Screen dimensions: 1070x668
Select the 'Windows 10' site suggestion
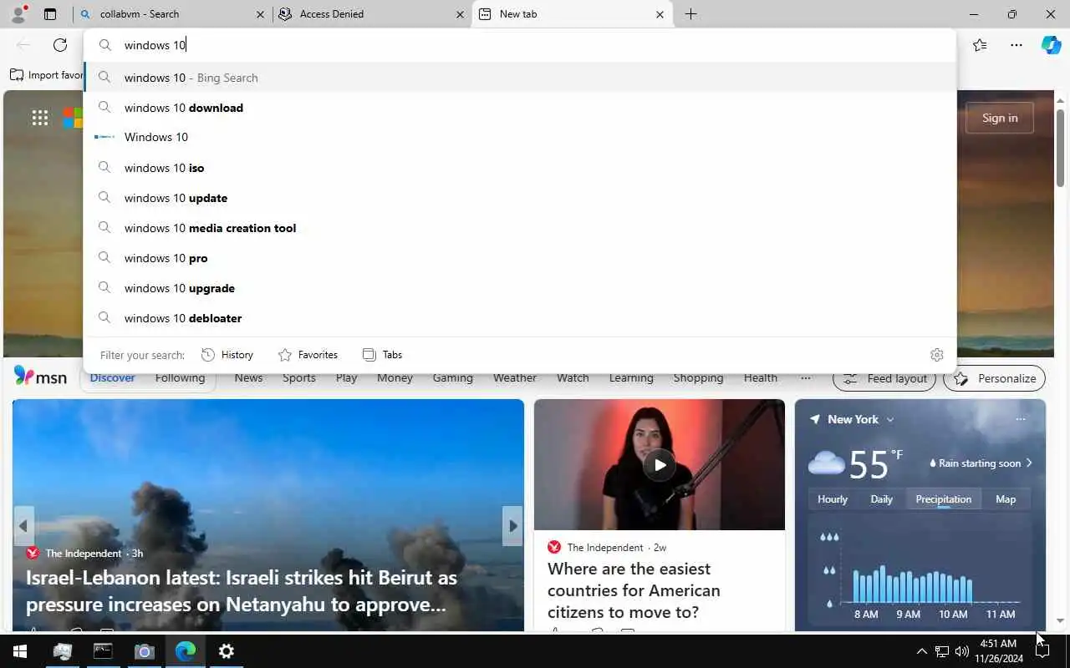point(519,137)
